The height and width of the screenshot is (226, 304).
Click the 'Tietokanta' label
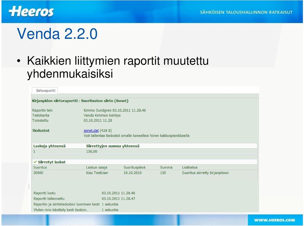[41, 116]
